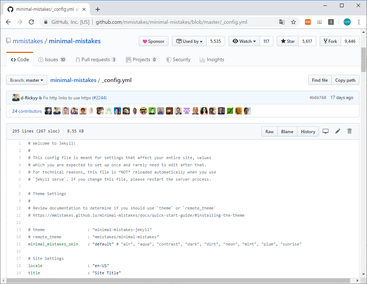The width and height of the screenshot is (367, 284).
Task: Click the 'minimal_mistakes_skin' key text
Action: [x=53, y=244]
